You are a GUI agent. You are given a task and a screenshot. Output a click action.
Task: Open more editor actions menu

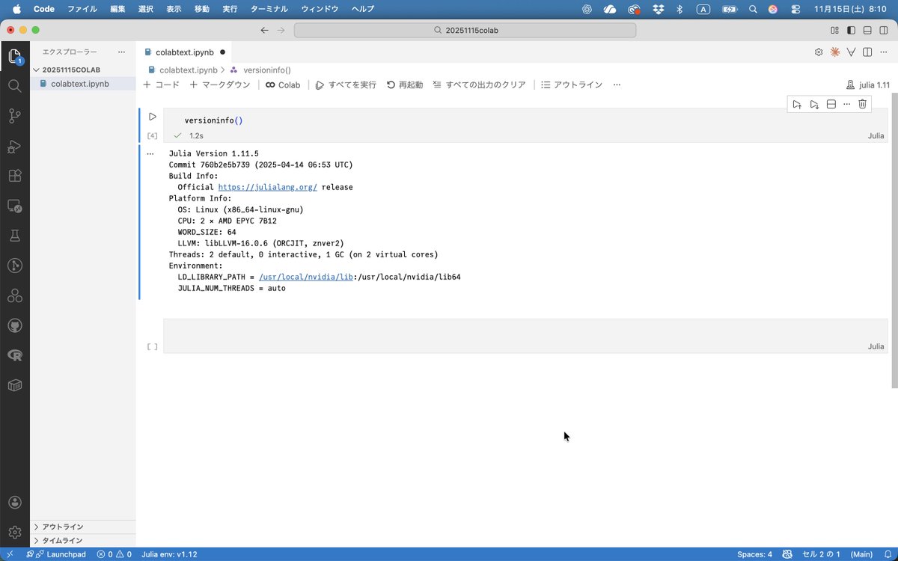point(883,52)
